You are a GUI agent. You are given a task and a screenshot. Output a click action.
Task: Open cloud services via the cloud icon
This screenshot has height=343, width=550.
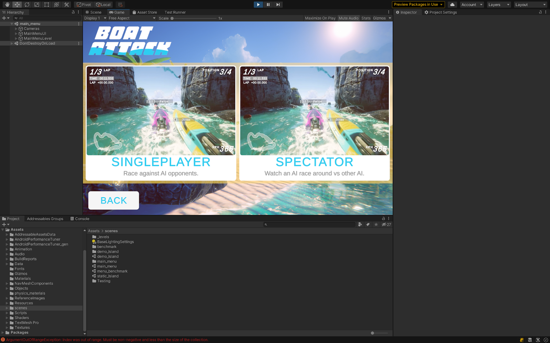click(x=452, y=4)
